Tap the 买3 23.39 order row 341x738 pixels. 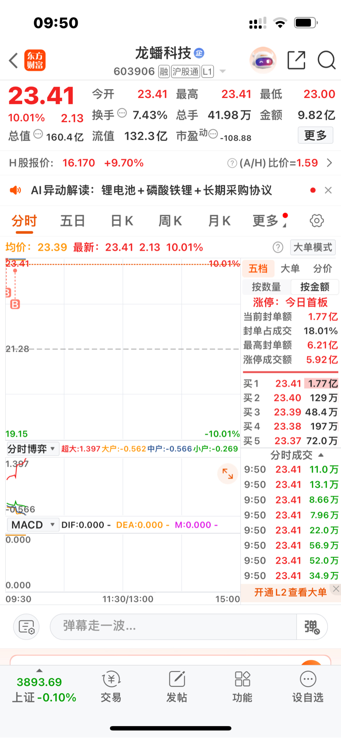tap(291, 412)
